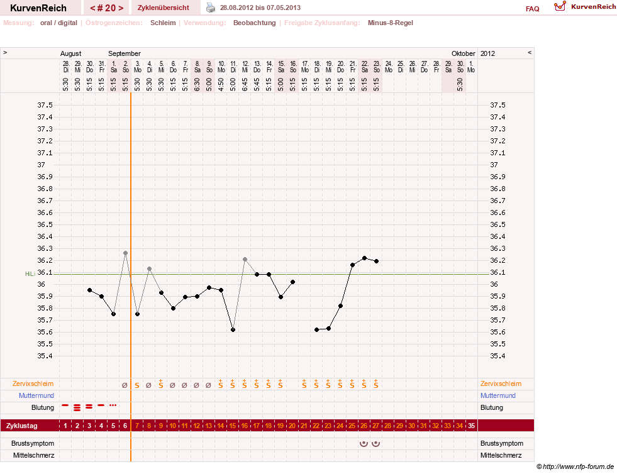Image resolution: width=617 pixels, height=474 pixels.
Task: Click the left Brustsymptom row label
Action: coord(33,443)
